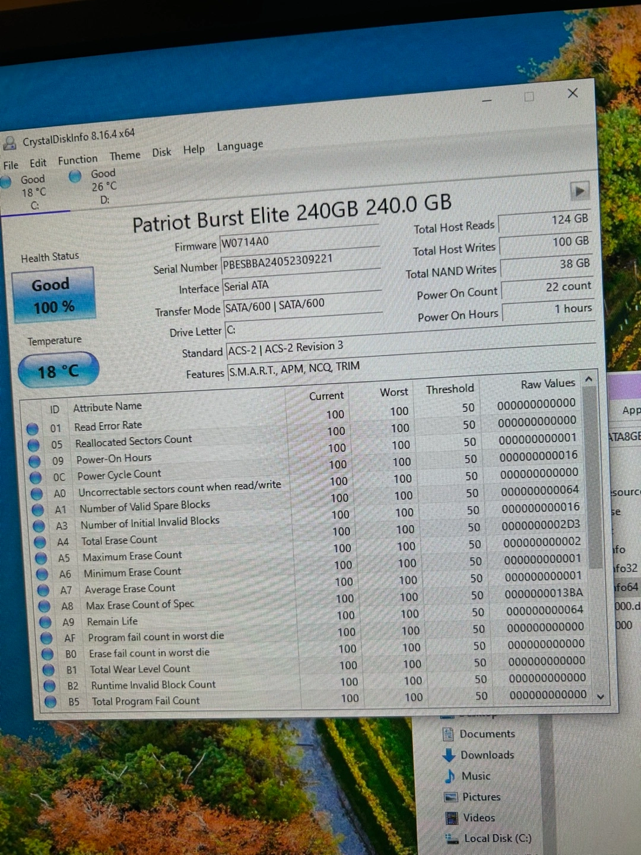
Task: Click Total Host Writes value 100 GB
Action: coord(547,242)
